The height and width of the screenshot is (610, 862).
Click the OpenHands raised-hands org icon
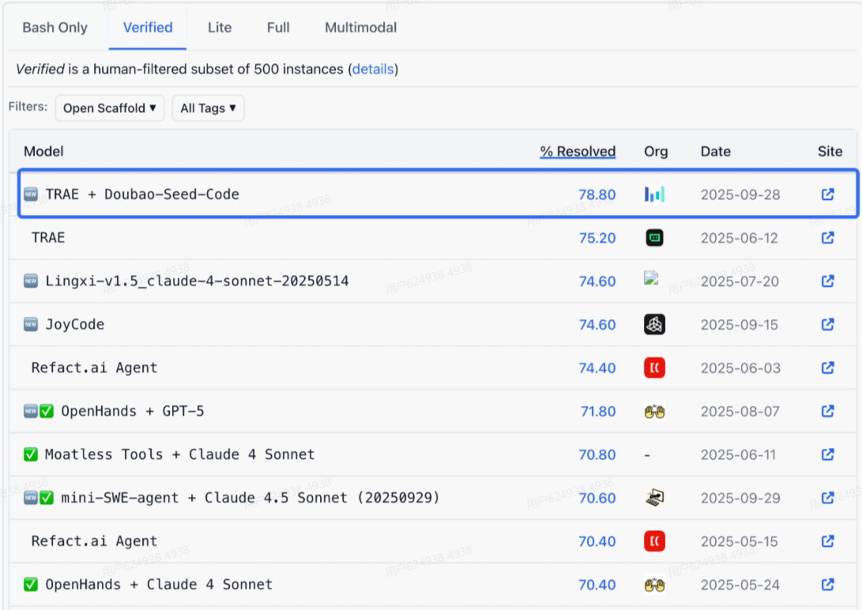pyautogui.click(x=655, y=412)
